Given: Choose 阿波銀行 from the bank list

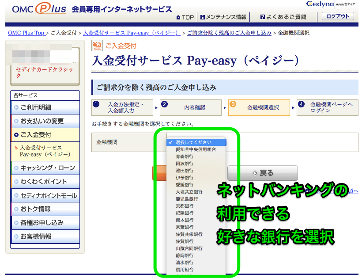Looking at the screenshot, I should point(196,164).
